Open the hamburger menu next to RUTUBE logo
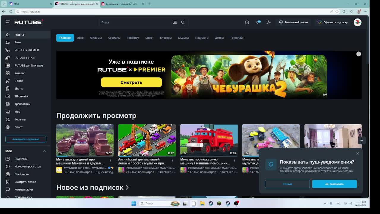This screenshot has width=380, height=214. 8,22
